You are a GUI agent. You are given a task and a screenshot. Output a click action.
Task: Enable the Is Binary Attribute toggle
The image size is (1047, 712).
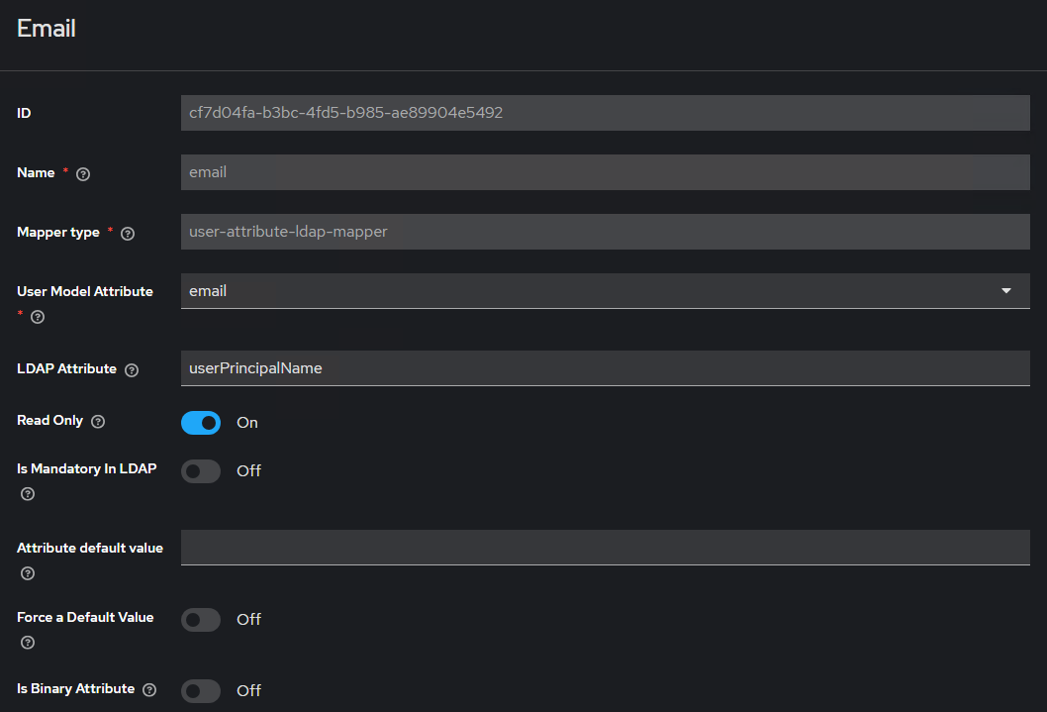click(201, 690)
